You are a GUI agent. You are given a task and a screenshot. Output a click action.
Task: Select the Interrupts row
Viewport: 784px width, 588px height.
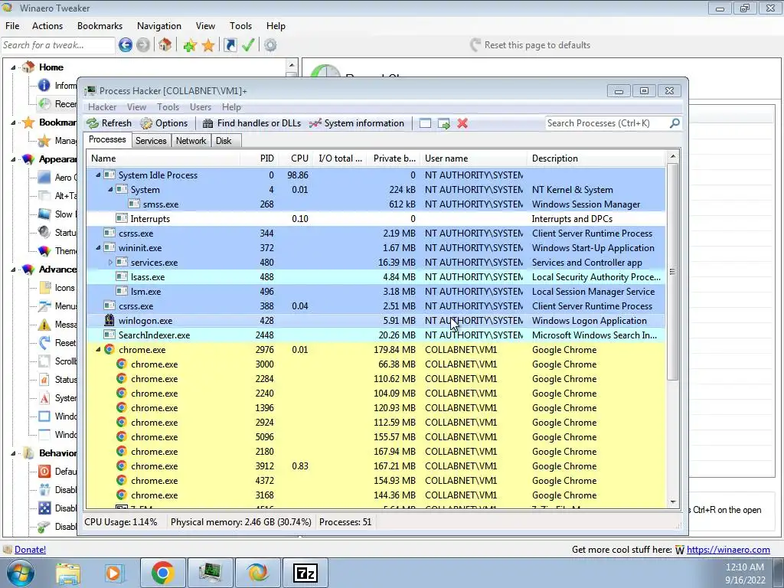click(375, 219)
